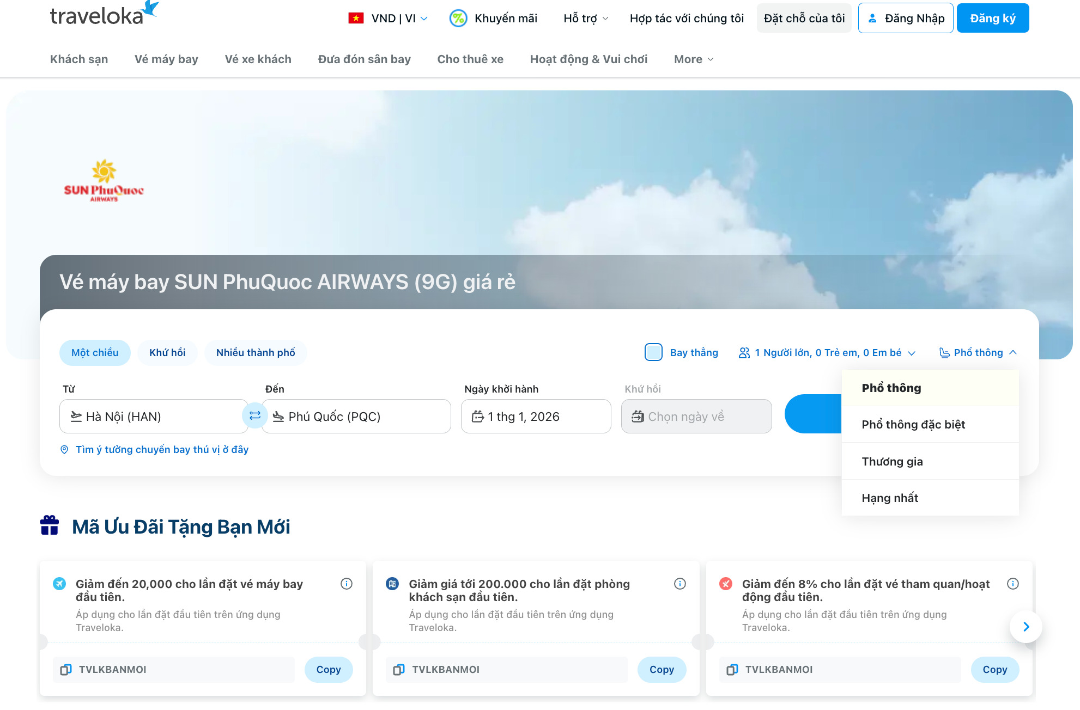Click the Đăng ký button

click(992, 19)
